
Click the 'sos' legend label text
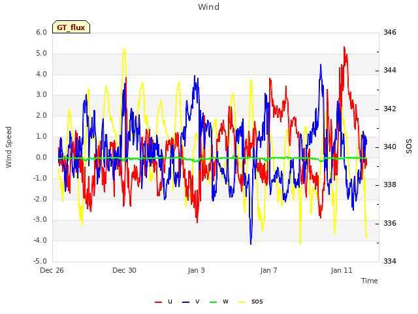click(x=257, y=302)
